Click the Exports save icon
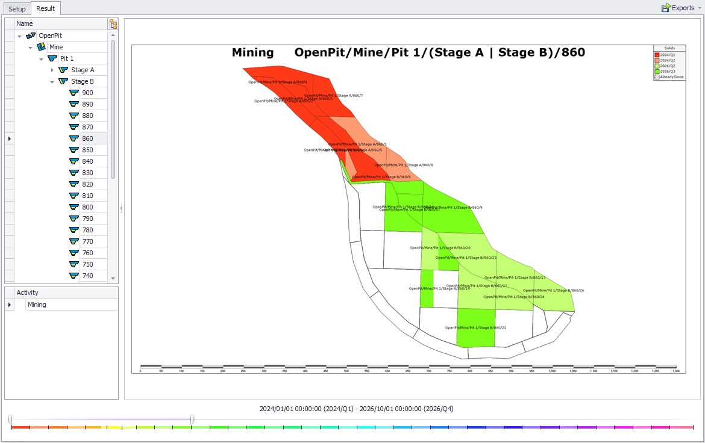 666,8
